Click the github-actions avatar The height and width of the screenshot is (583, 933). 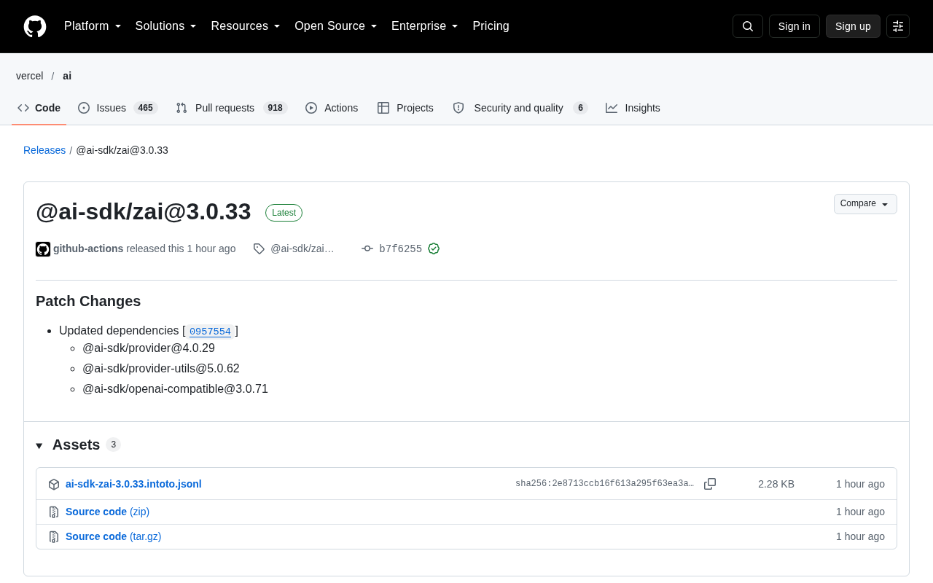tap(43, 249)
